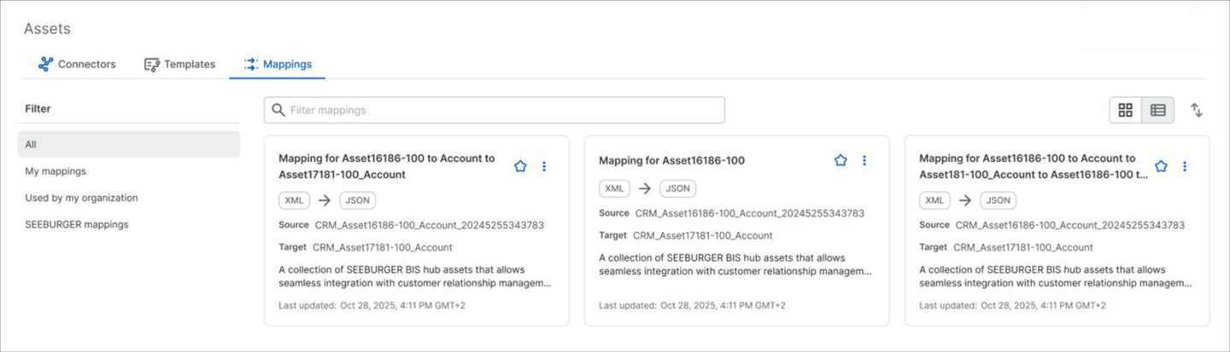This screenshot has width=1230, height=352.
Task: Switch to grid card view
Action: coord(1125,110)
